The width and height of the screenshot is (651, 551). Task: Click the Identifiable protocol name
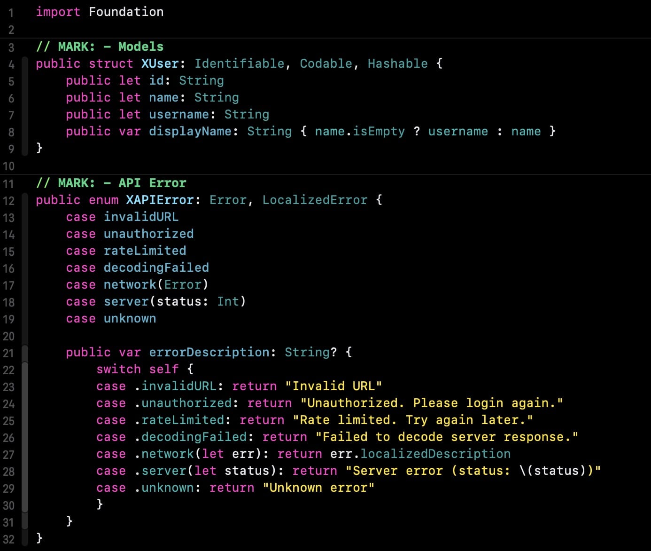pos(240,63)
